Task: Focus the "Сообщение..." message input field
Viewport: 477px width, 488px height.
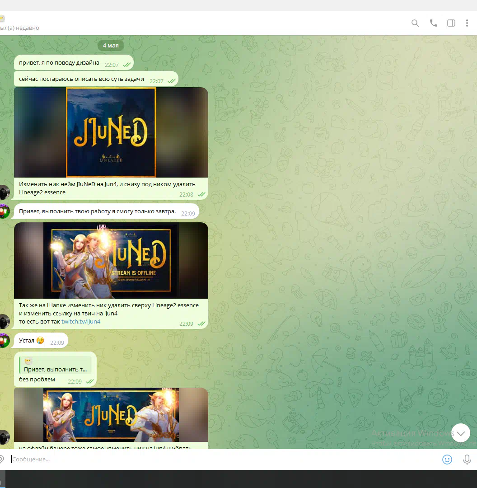Action: coord(224,460)
